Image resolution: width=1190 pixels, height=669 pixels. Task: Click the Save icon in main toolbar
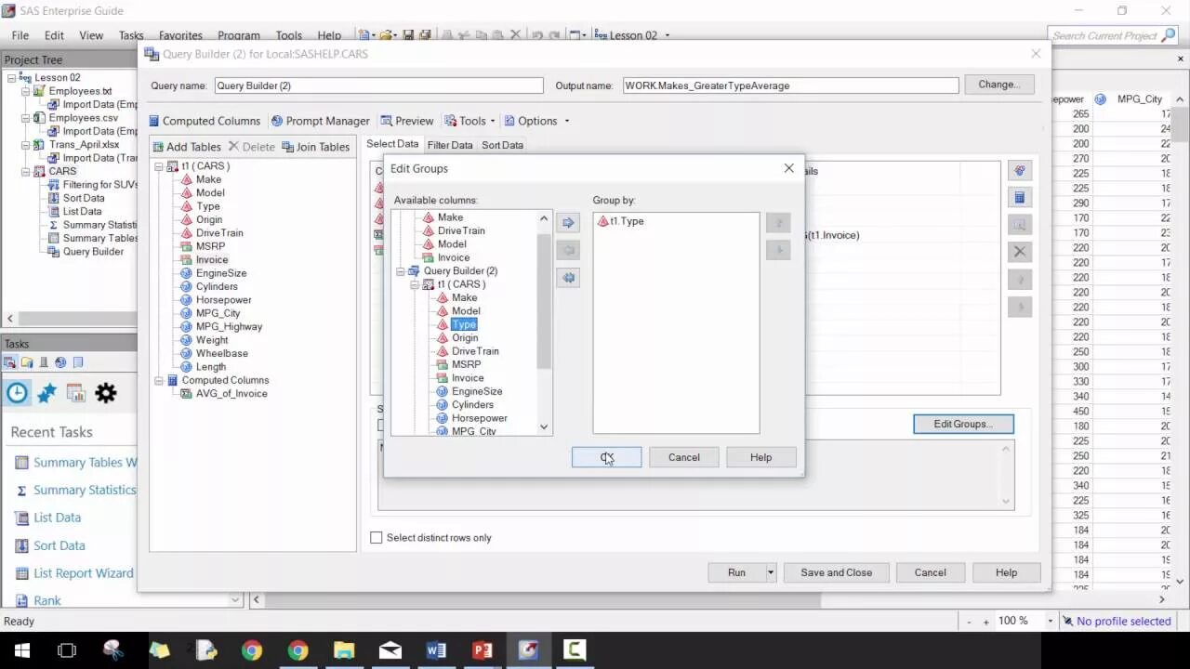click(408, 35)
